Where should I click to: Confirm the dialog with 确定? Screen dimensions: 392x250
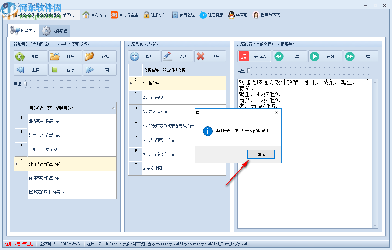click(x=261, y=154)
